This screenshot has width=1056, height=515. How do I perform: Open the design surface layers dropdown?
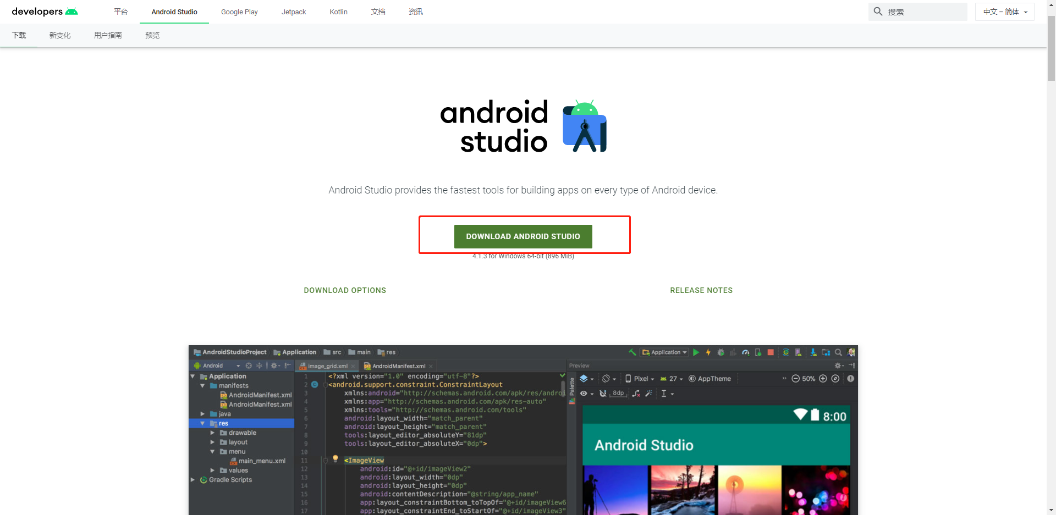click(x=586, y=379)
